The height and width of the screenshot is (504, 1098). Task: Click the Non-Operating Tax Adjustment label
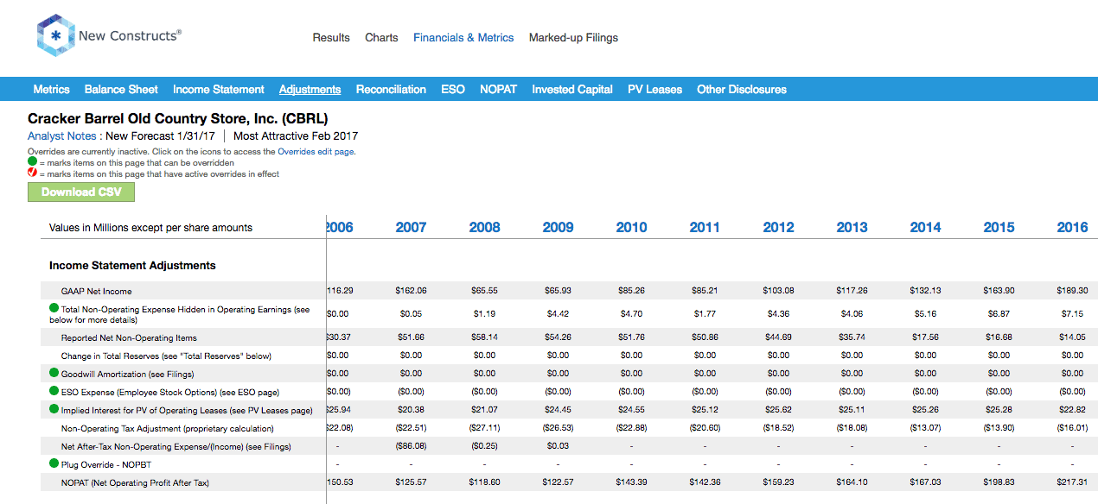click(167, 428)
